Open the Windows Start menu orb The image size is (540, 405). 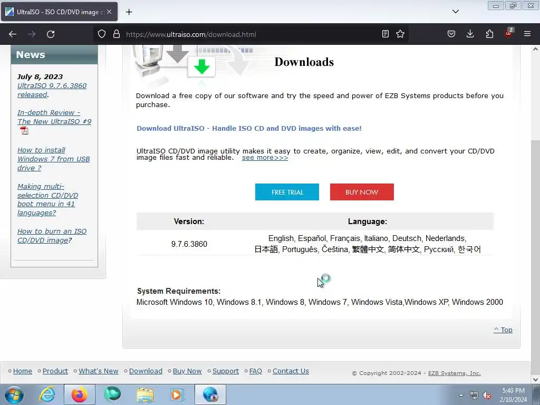tap(14, 394)
